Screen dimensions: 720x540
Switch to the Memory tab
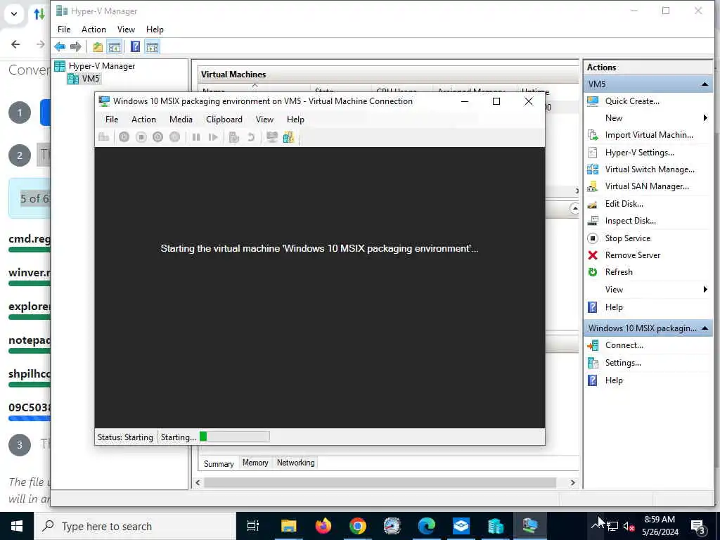pos(255,463)
